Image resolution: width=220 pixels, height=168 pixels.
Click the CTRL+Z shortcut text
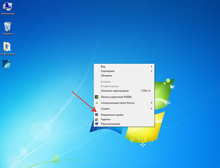(x=146, y=91)
